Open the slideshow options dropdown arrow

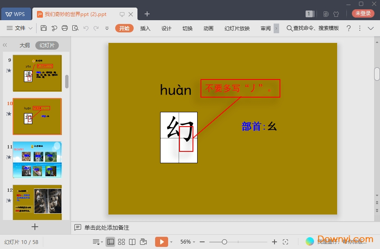172,242
